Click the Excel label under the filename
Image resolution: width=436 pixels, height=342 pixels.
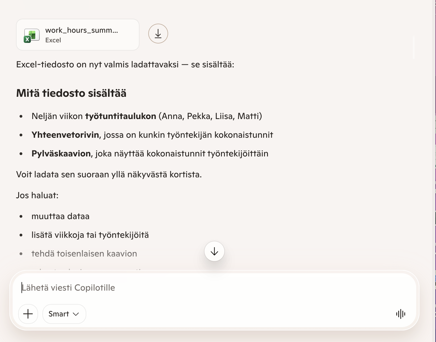point(53,40)
